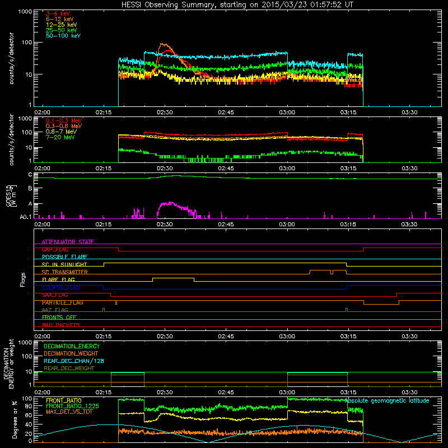Image resolution: width=448 pixels, height=448 pixels.
Task: Click the REAR_DEC_WEIGHT legend entry
Action: [x=69, y=368]
